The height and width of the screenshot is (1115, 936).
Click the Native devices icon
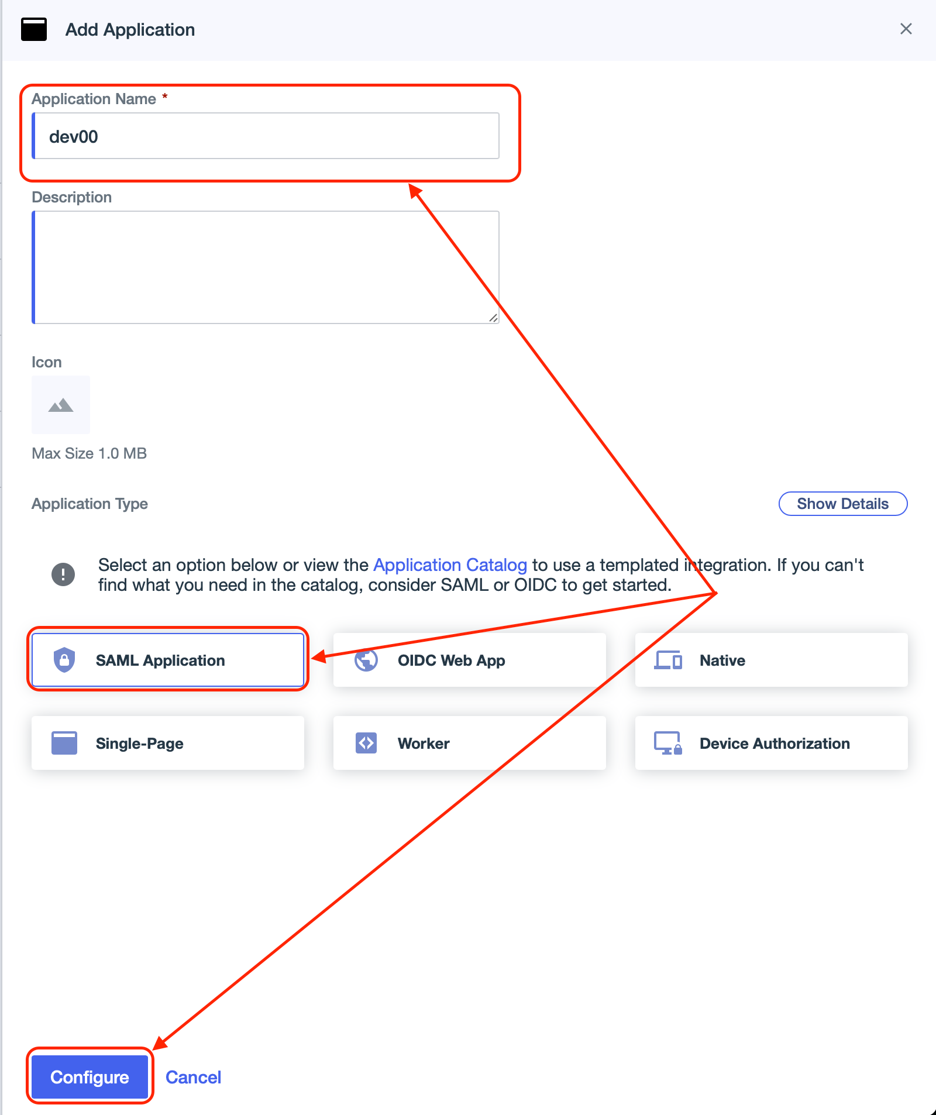point(668,660)
